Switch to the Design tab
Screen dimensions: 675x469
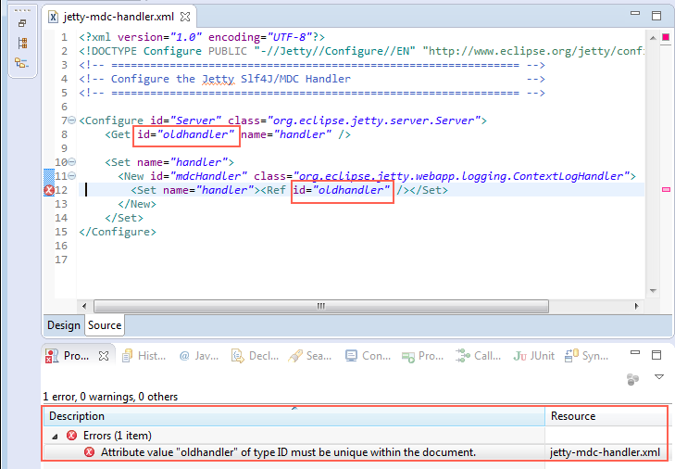click(64, 325)
